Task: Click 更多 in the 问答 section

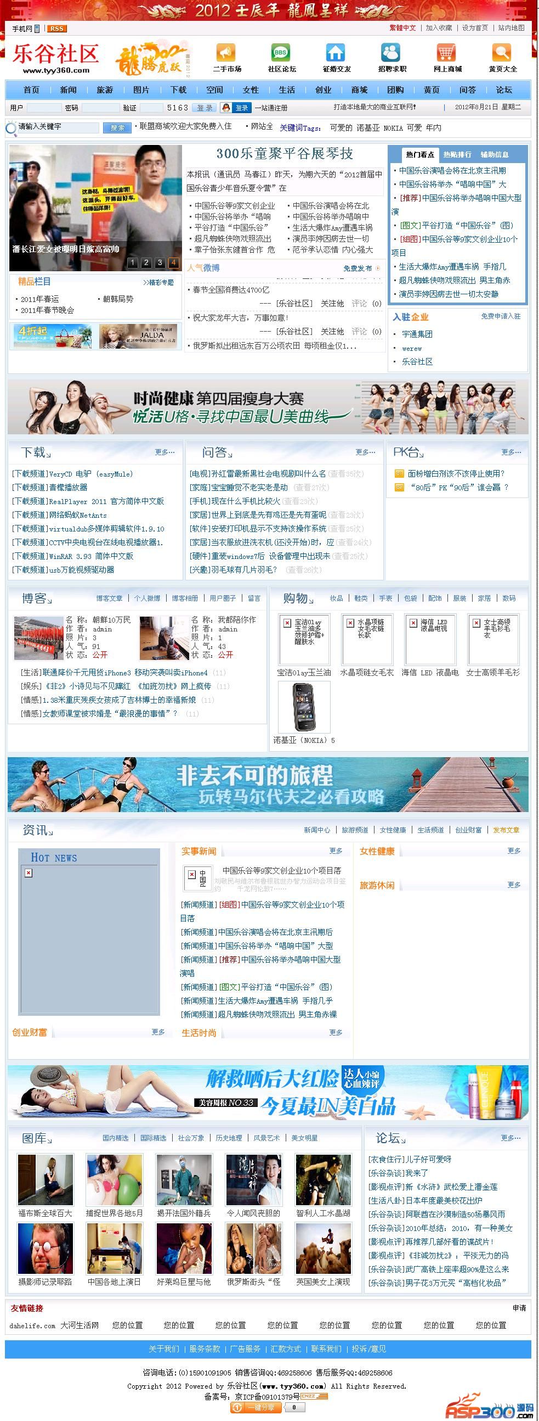Action: (365, 452)
